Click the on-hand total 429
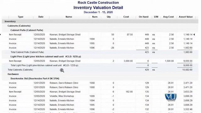 pos(147,70)
